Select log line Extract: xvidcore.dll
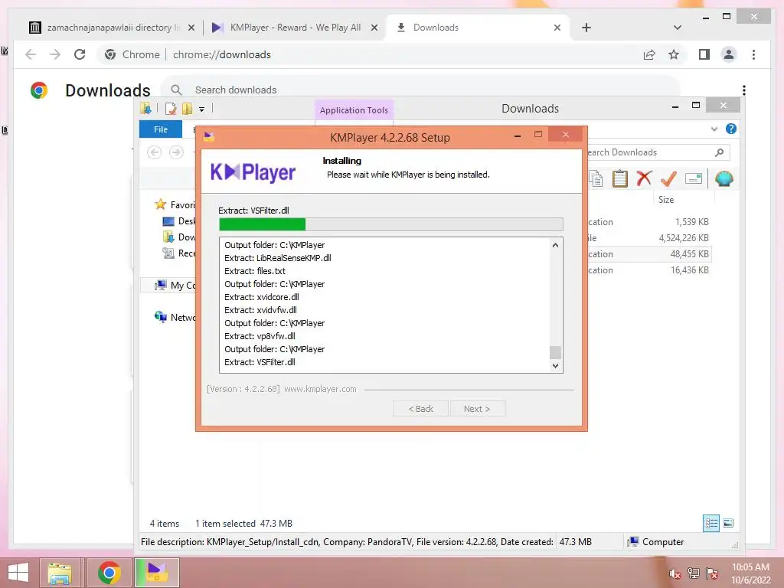This screenshot has width=784, height=588. (x=262, y=297)
